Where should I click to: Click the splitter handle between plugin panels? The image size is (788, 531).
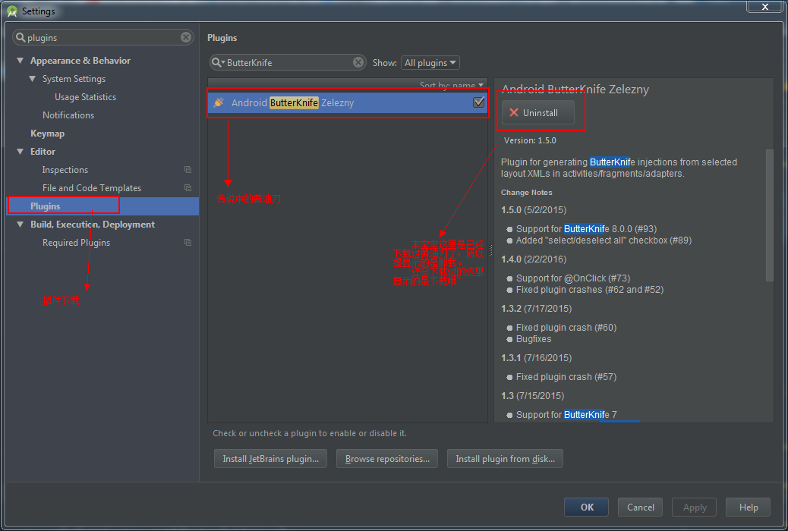tap(491, 250)
